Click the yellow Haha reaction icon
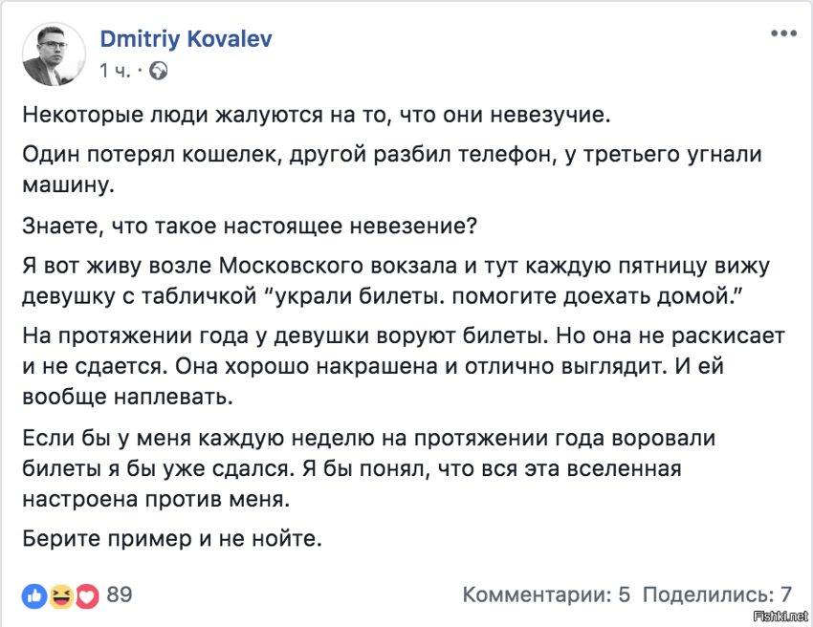Screen dimensions: 813x627 point(60,595)
